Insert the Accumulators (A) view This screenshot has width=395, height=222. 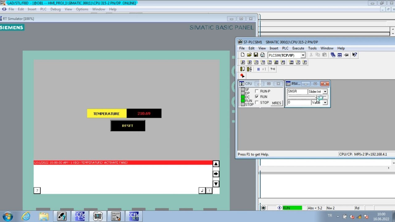coord(298,62)
